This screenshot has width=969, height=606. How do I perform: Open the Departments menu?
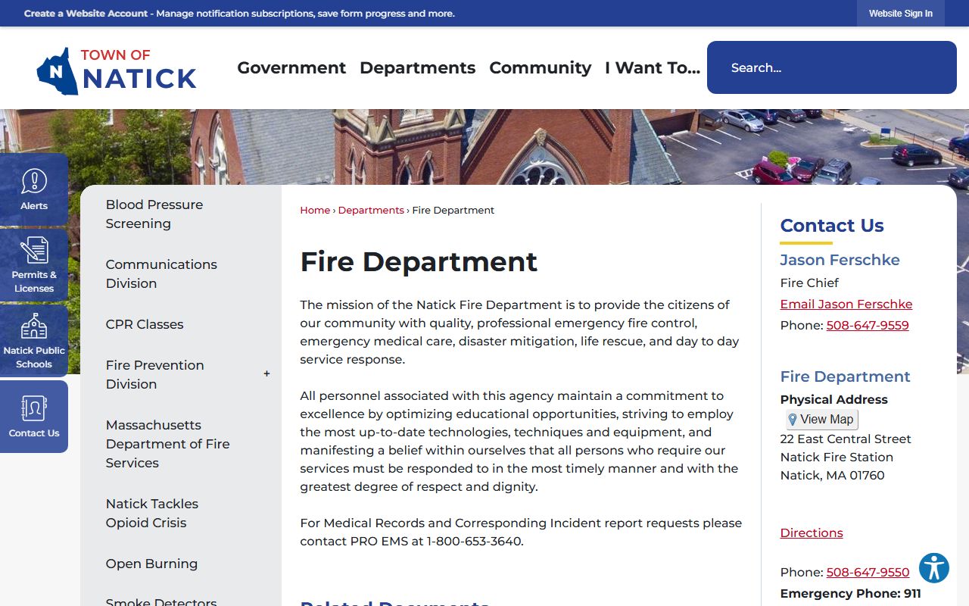(x=418, y=67)
